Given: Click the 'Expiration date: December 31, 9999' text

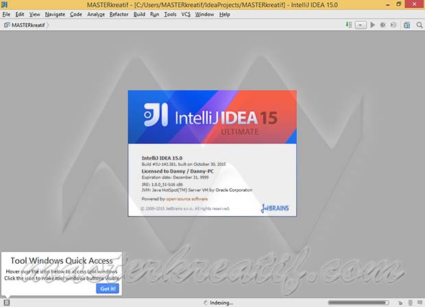Looking at the screenshot, I should tap(175, 177).
